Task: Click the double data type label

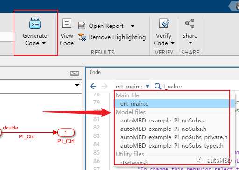Action: coord(11,128)
